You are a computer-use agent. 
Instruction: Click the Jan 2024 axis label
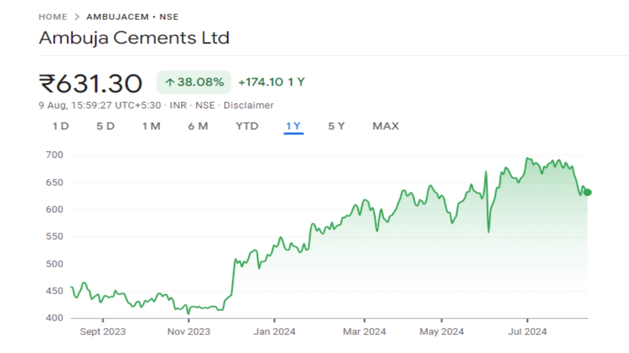(x=274, y=332)
